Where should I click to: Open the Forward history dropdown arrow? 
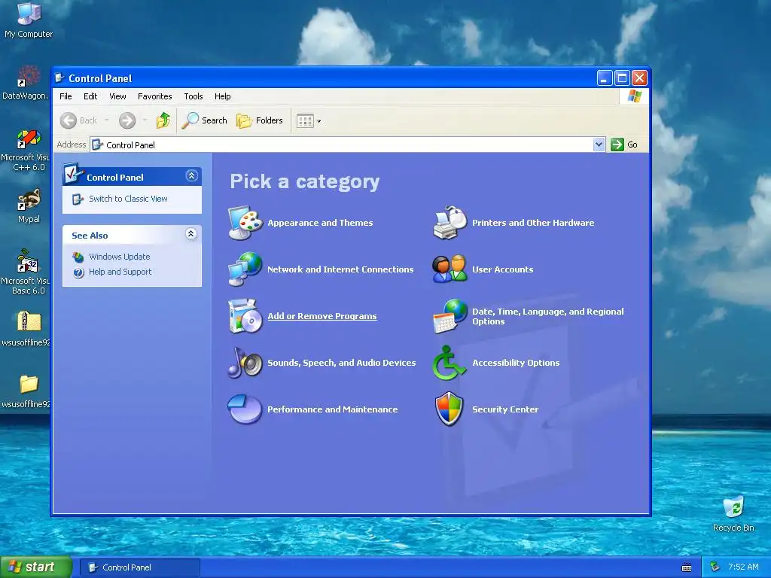[x=145, y=120]
